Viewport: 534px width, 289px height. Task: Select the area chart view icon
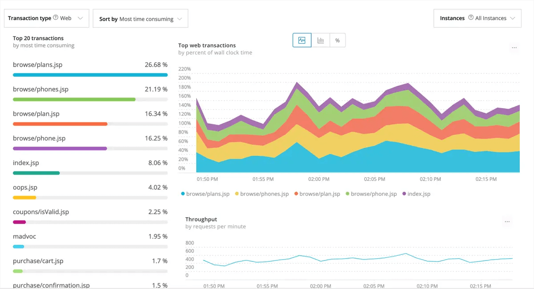click(302, 40)
